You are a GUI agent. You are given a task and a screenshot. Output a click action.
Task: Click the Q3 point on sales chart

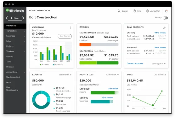pyautogui.click(x=153, y=105)
